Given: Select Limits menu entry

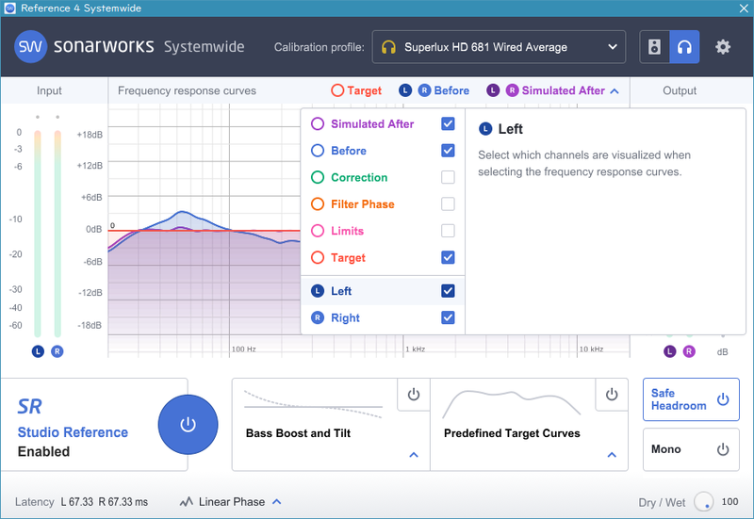Looking at the screenshot, I should click(x=383, y=231).
